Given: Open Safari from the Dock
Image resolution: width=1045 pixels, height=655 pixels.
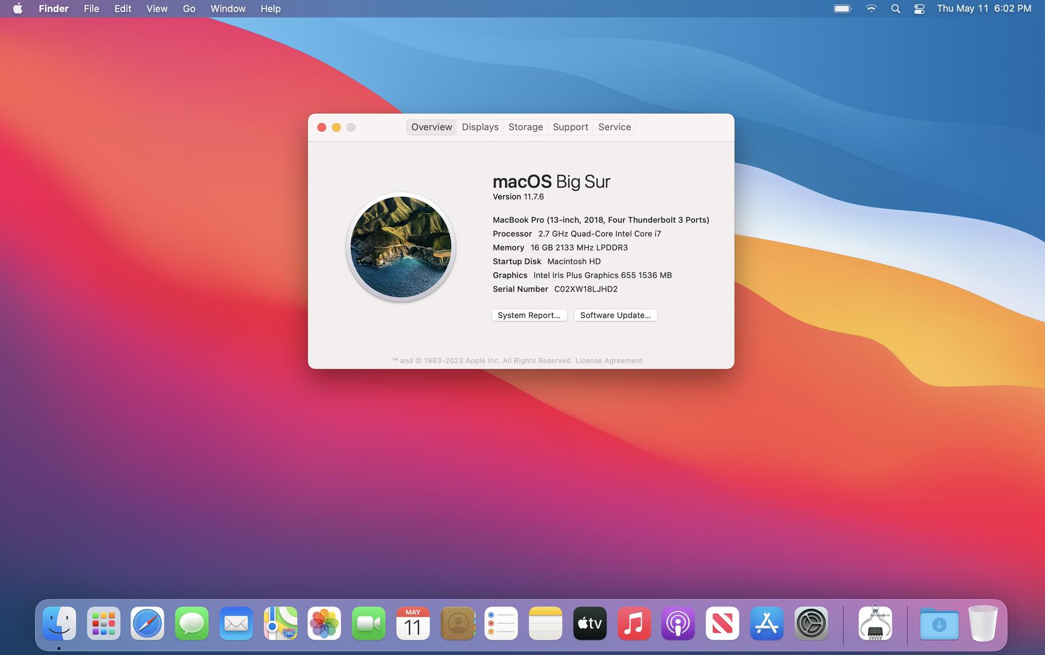Looking at the screenshot, I should click(x=147, y=623).
